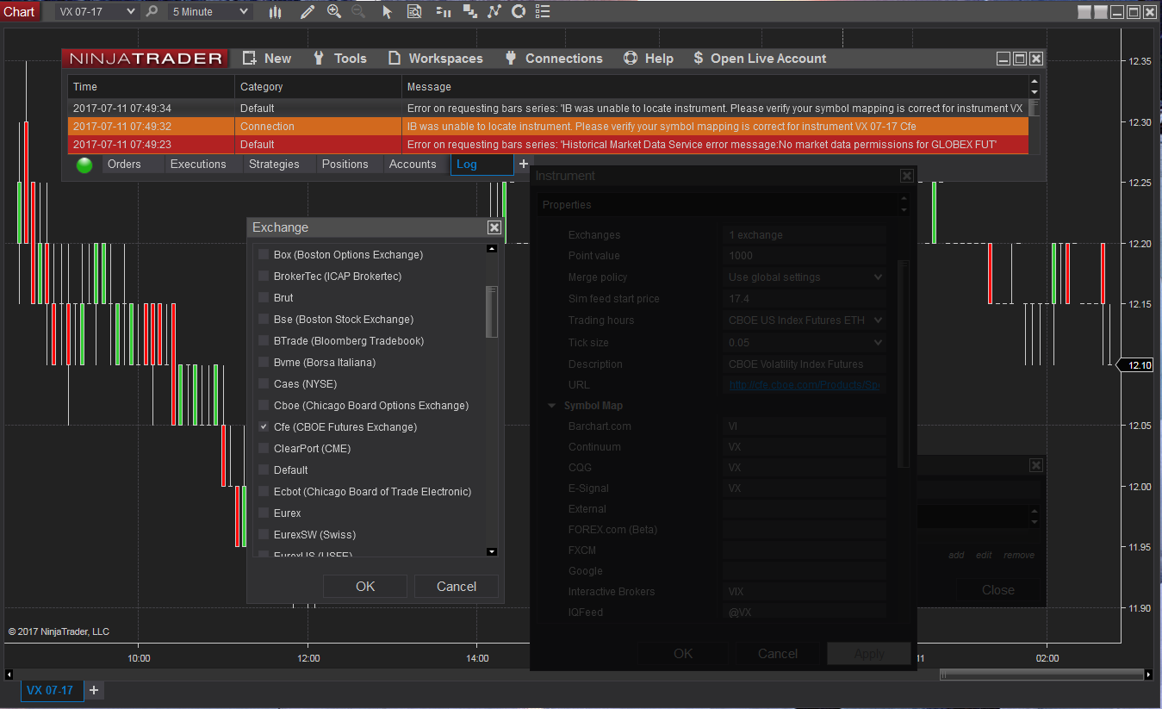This screenshot has width=1162, height=709.
Task: Click the Point value field showing 1000
Action: pos(805,256)
